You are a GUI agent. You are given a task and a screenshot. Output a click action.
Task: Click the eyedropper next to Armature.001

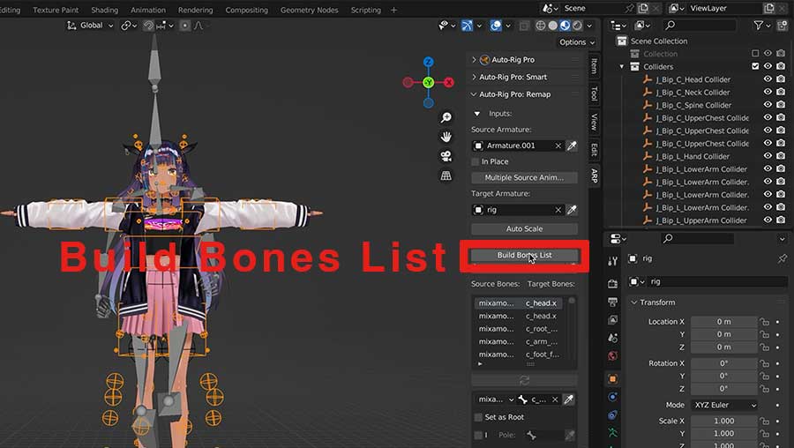[572, 146]
